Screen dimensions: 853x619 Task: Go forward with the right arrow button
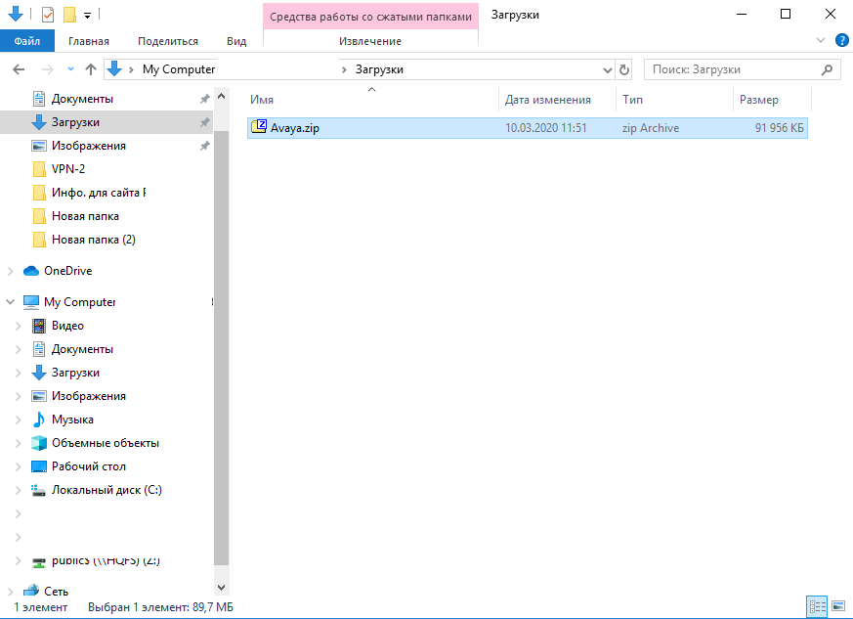tap(47, 69)
